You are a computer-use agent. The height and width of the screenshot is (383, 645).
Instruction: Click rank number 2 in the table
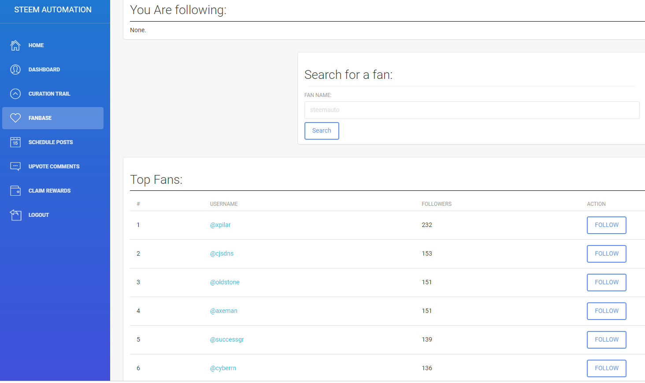138,254
